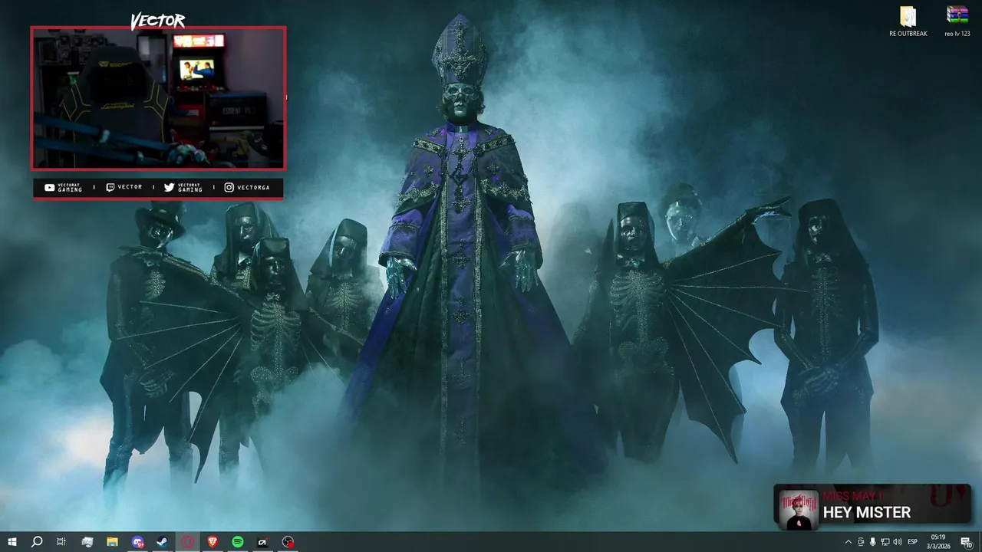
Task: Launch Brave browser from taskbar
Action: pos(213,542)
